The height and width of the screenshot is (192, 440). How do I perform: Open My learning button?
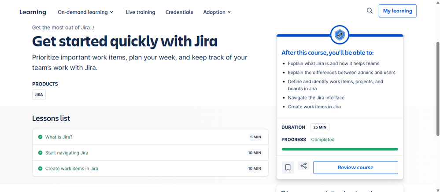pyautogui.click(x=397, y=11)
